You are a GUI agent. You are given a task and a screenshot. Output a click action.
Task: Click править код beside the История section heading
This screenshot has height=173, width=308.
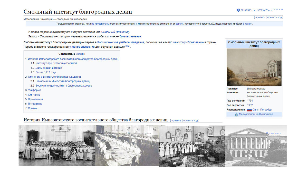point(190,120)
